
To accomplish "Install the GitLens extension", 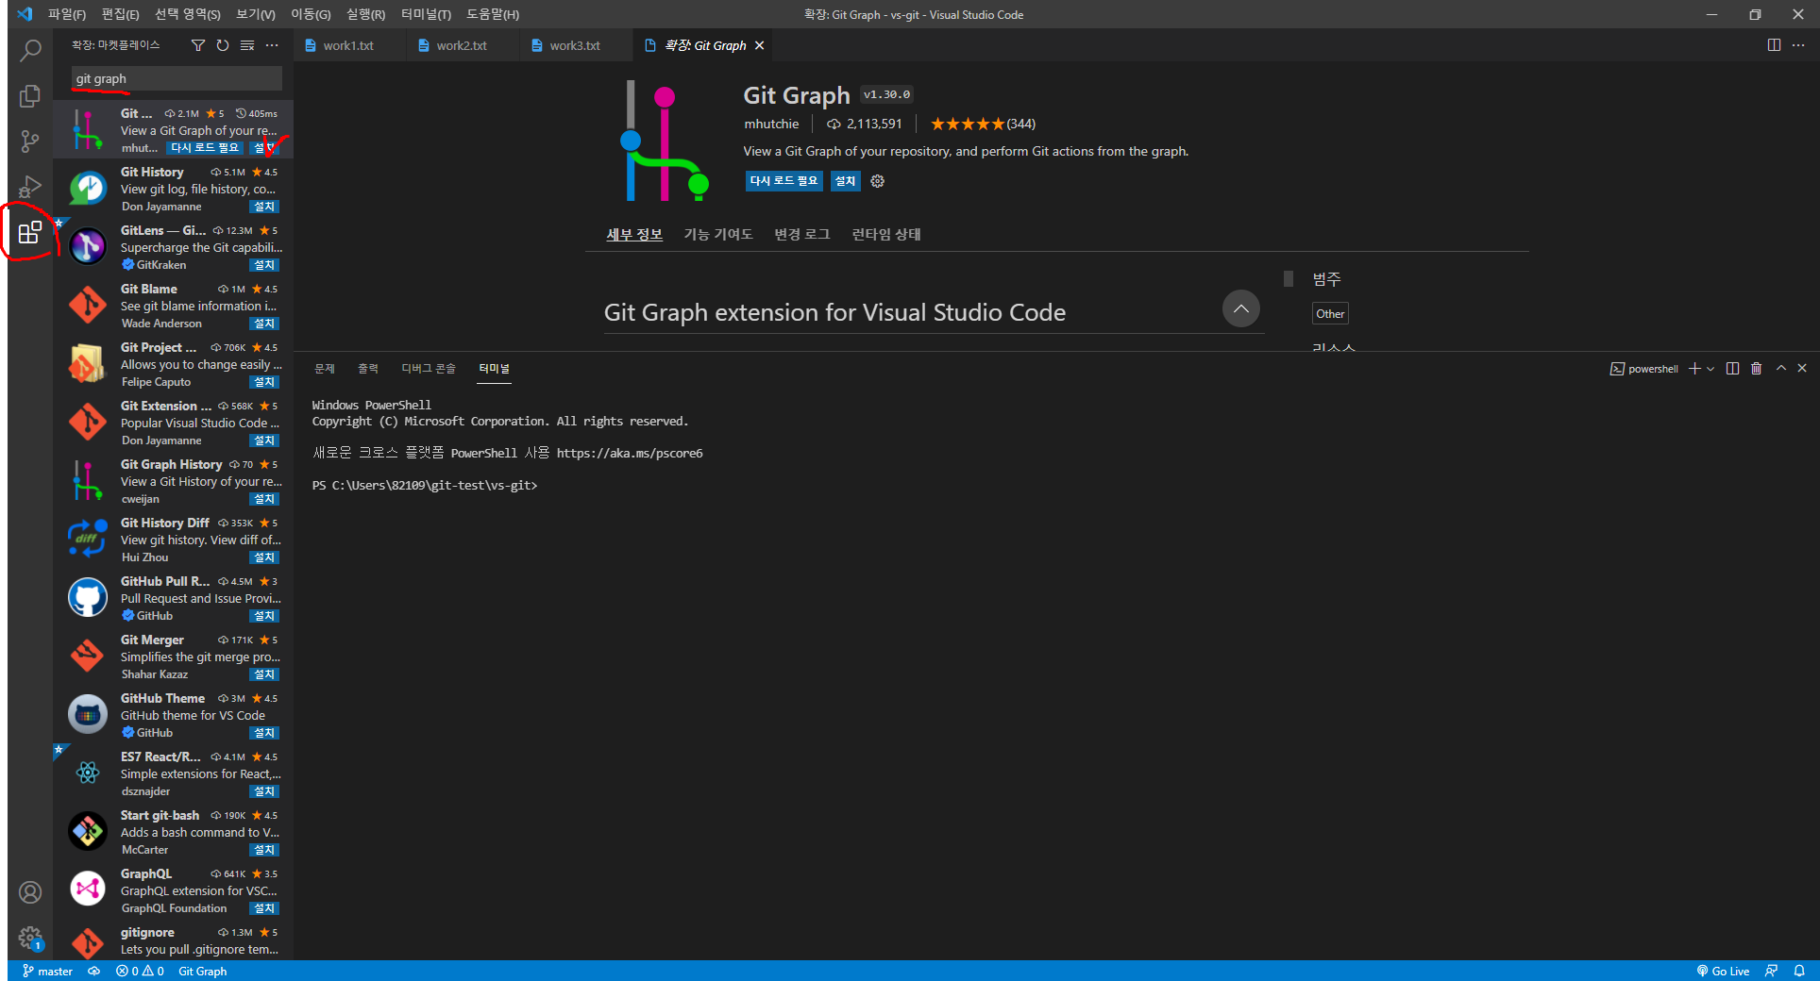I will 264,265.
